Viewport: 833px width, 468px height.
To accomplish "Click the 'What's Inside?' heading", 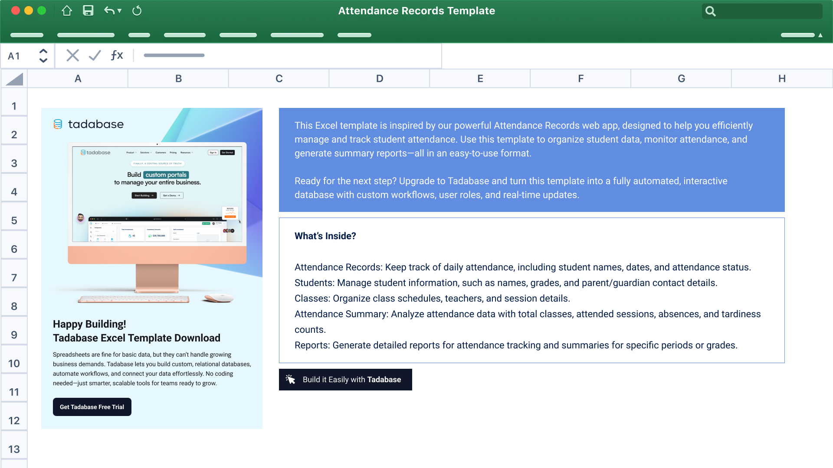I will tap(325, 236).
